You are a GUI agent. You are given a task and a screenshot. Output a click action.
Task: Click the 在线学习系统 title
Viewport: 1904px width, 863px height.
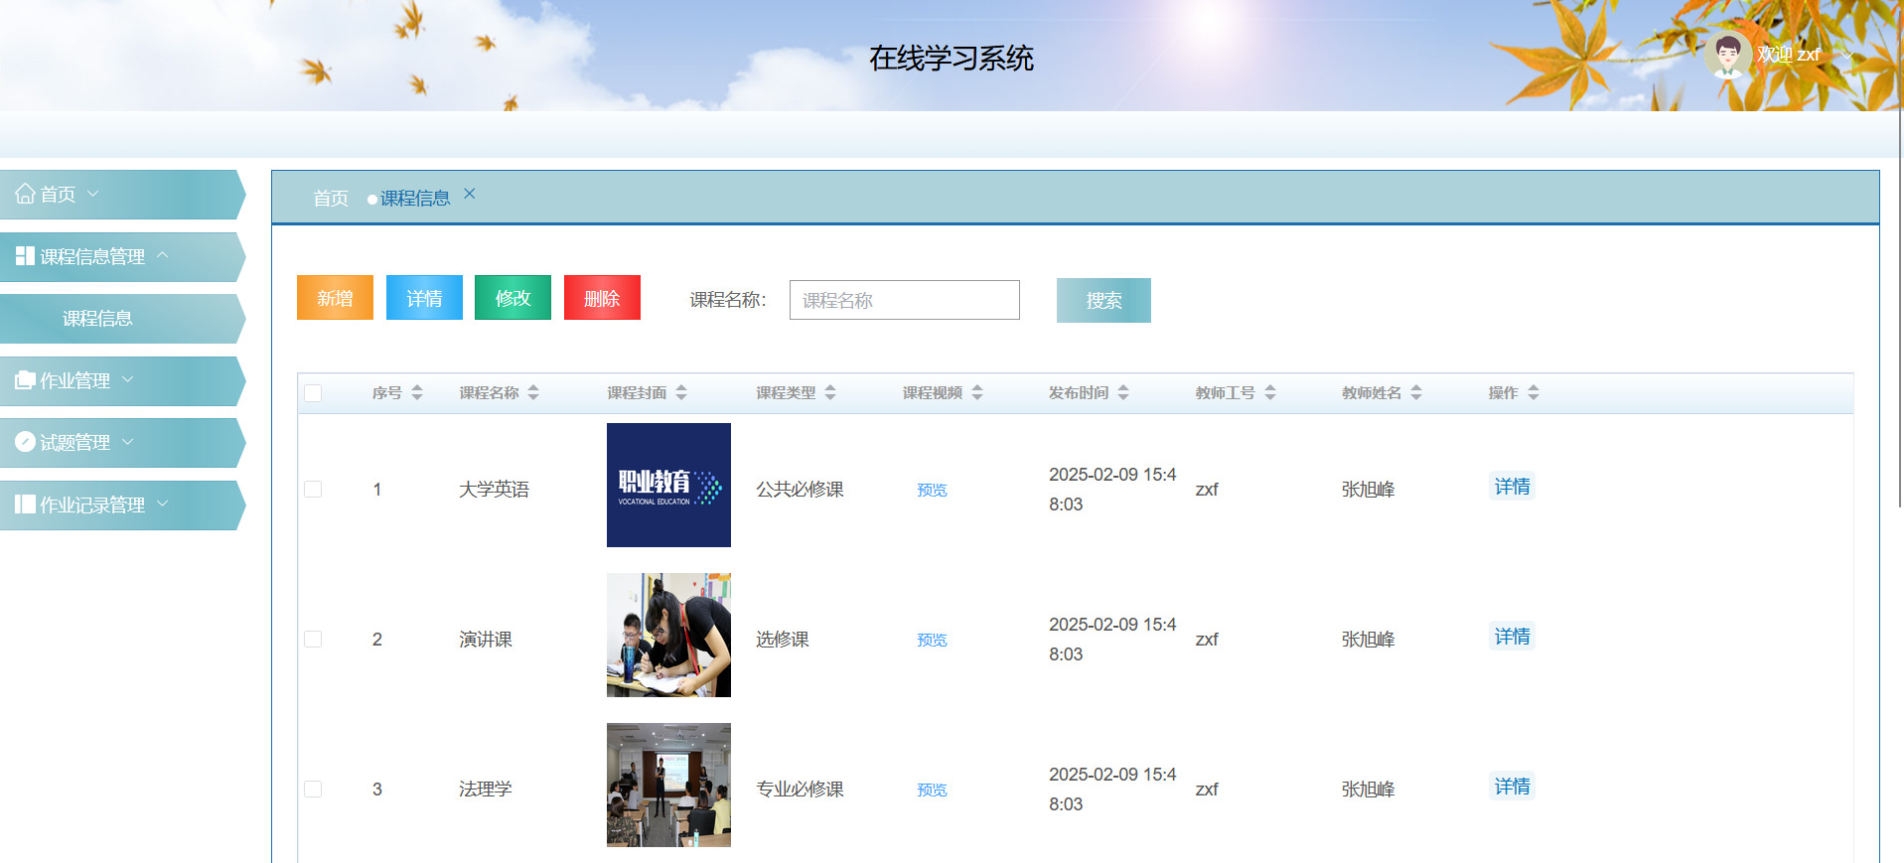pos(952,58)
